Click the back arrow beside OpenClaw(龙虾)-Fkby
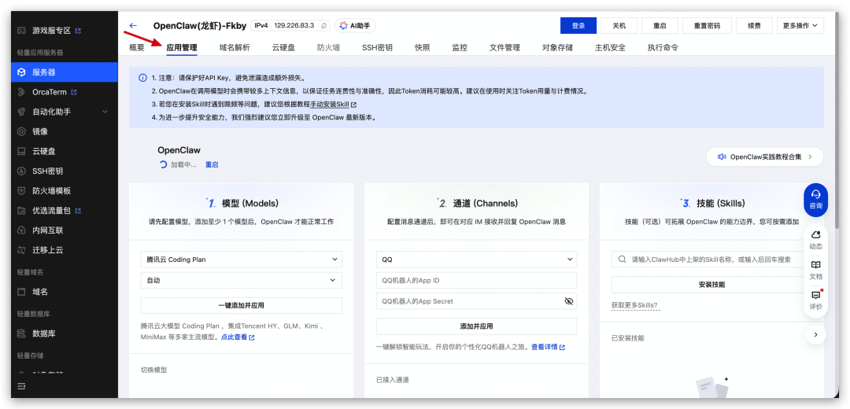Image resolution: width=850 pixels, height=409 pixels. 133,25
